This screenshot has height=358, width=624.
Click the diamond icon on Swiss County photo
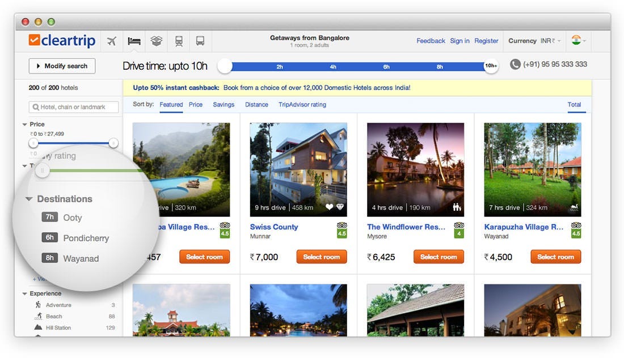[x=340, y=207]
